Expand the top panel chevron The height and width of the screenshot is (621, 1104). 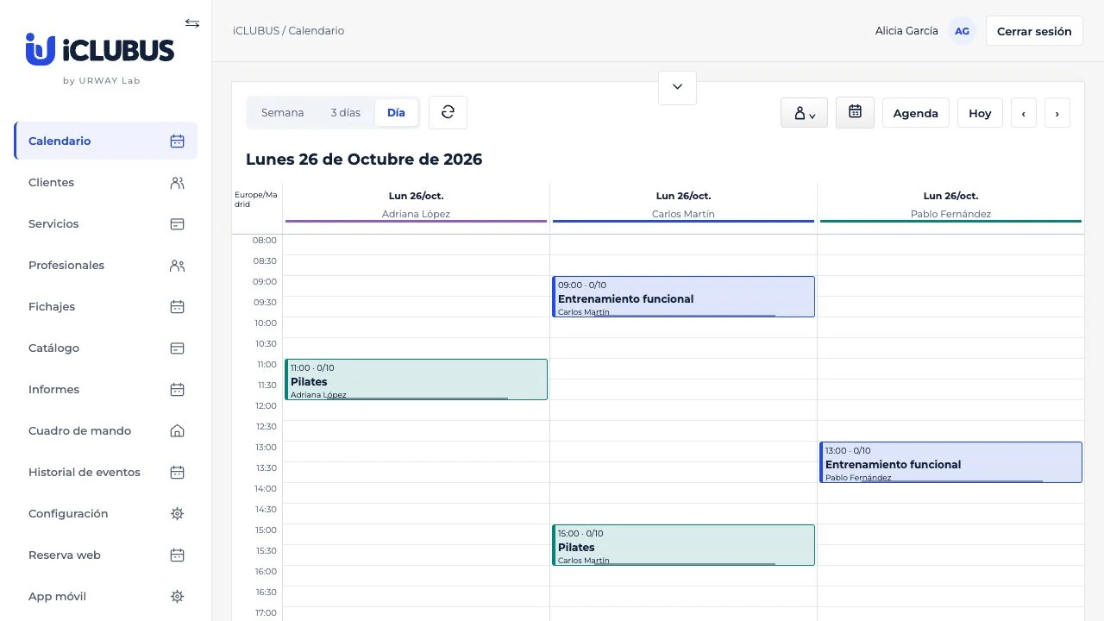coord(677,87)
